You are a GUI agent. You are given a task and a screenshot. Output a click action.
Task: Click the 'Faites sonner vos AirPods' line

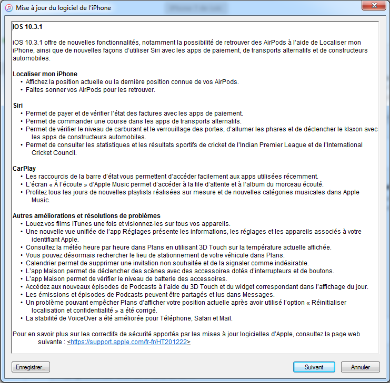pos(91,90)
